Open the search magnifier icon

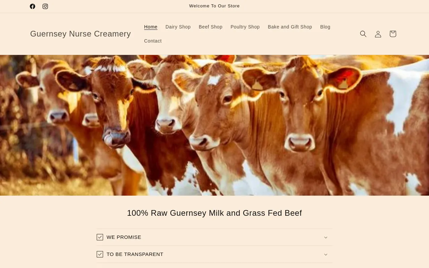363,34
